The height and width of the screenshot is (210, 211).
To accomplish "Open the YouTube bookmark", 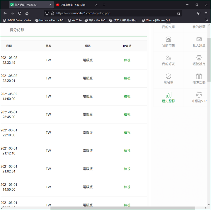I will pos(75,20).
